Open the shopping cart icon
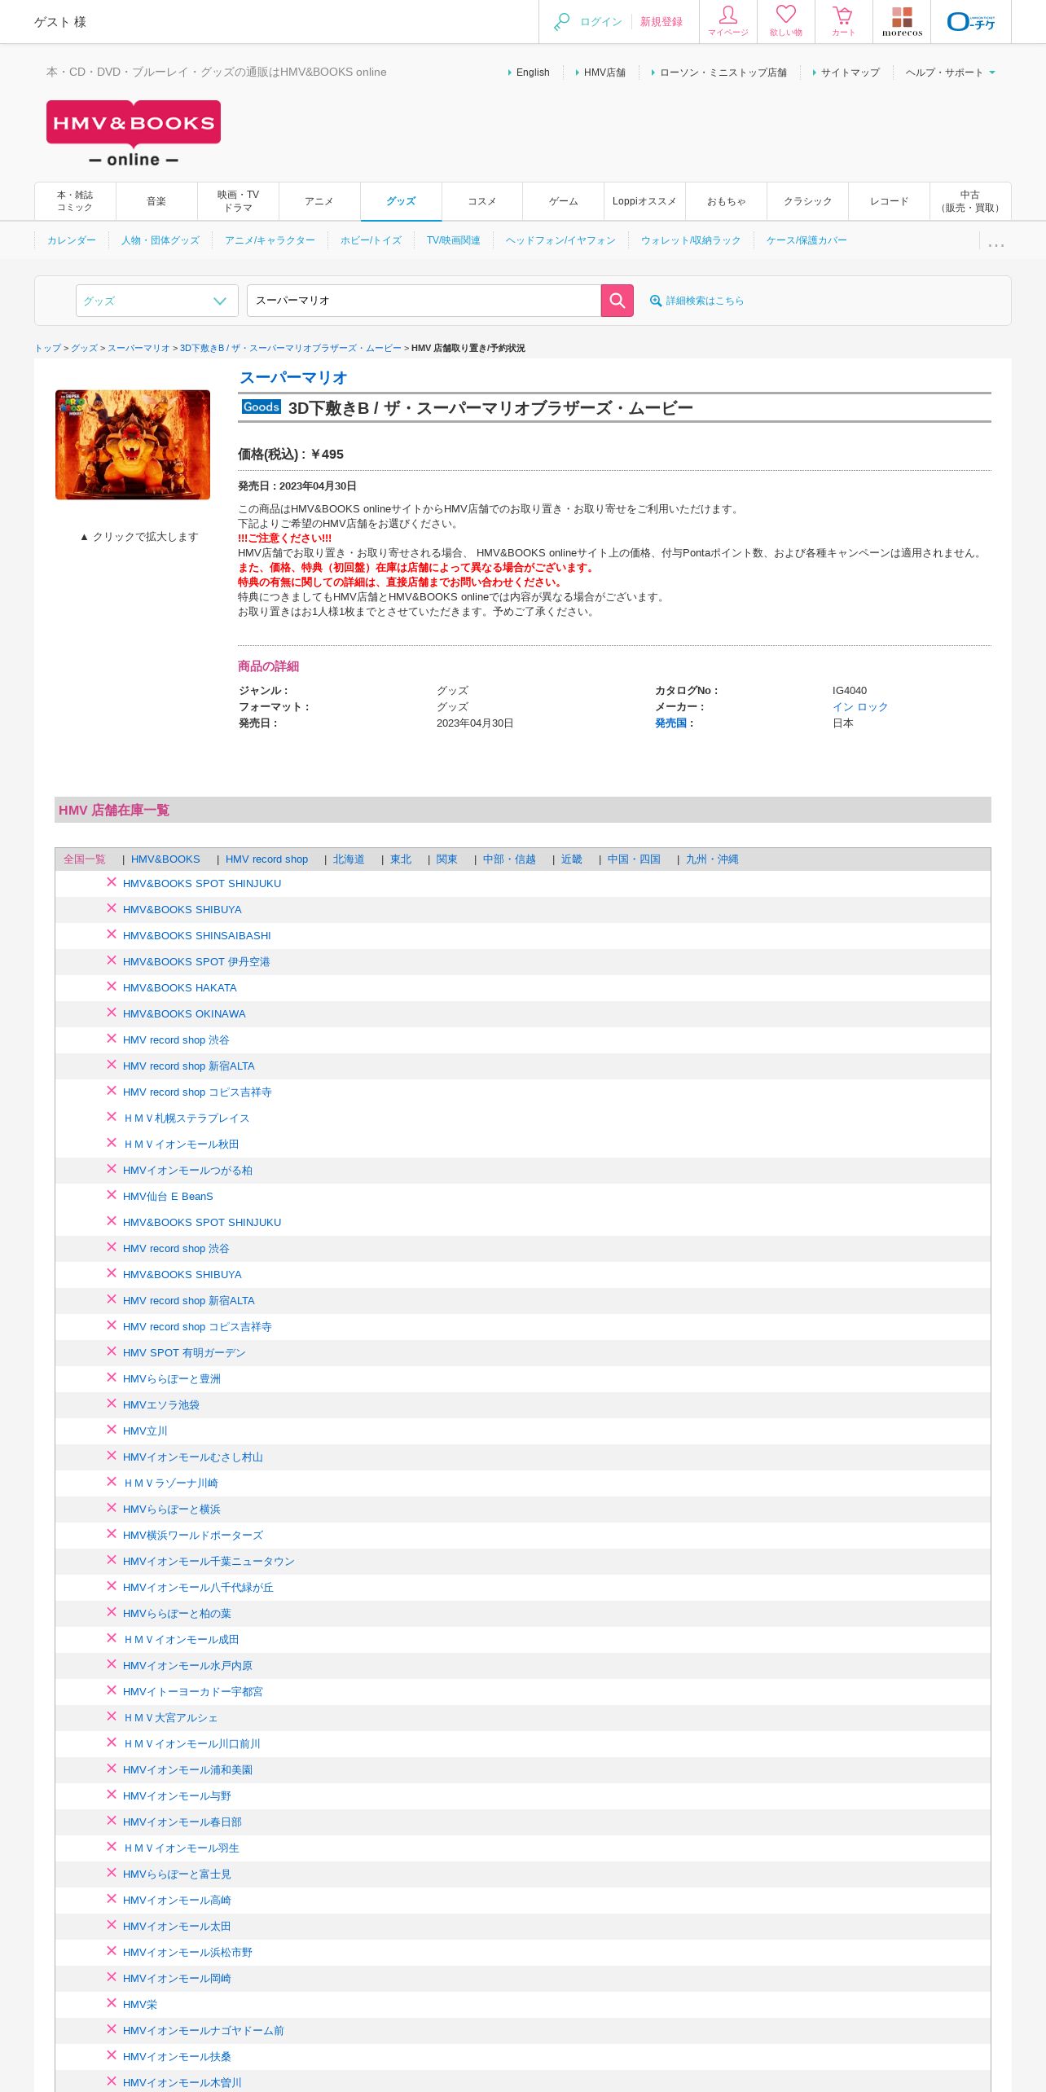Viewport: 1046px width, 2092px height. pos(843,21)
